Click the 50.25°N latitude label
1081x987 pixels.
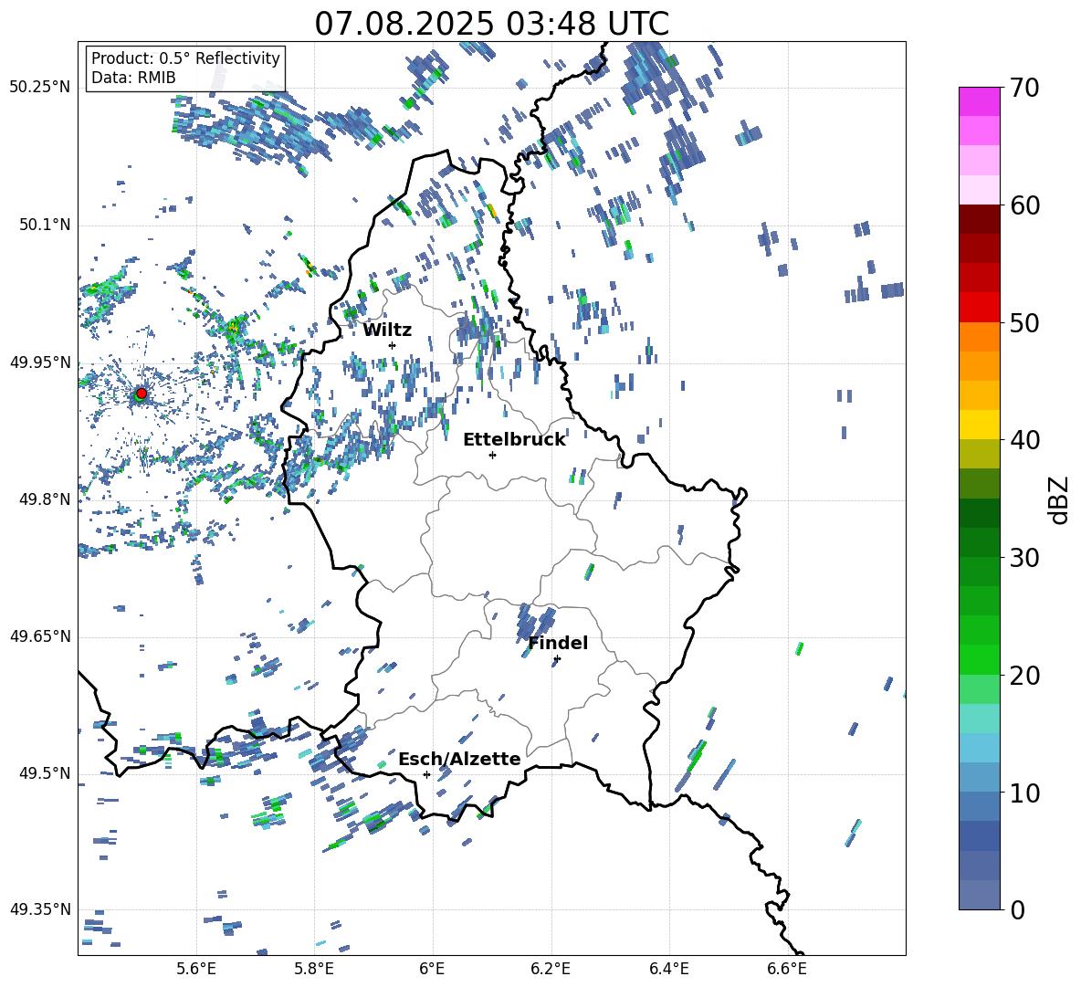click(x=40, y=88)
